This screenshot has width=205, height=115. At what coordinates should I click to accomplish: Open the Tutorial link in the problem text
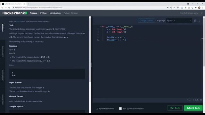click(19, 21)
